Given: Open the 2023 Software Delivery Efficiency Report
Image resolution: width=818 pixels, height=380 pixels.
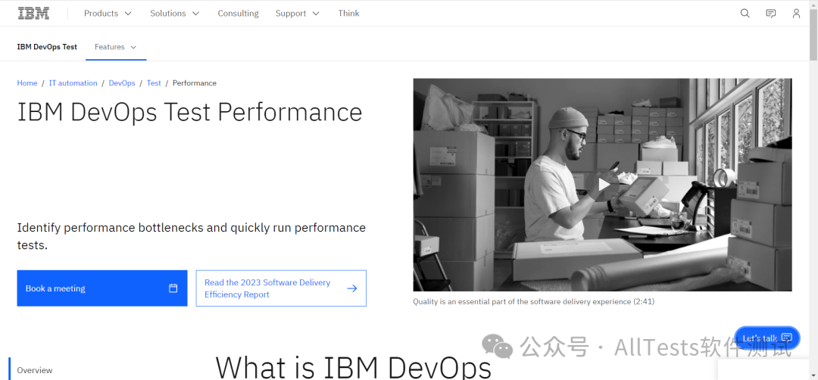Looking at the screenshot, I should [x=281, y=288].
